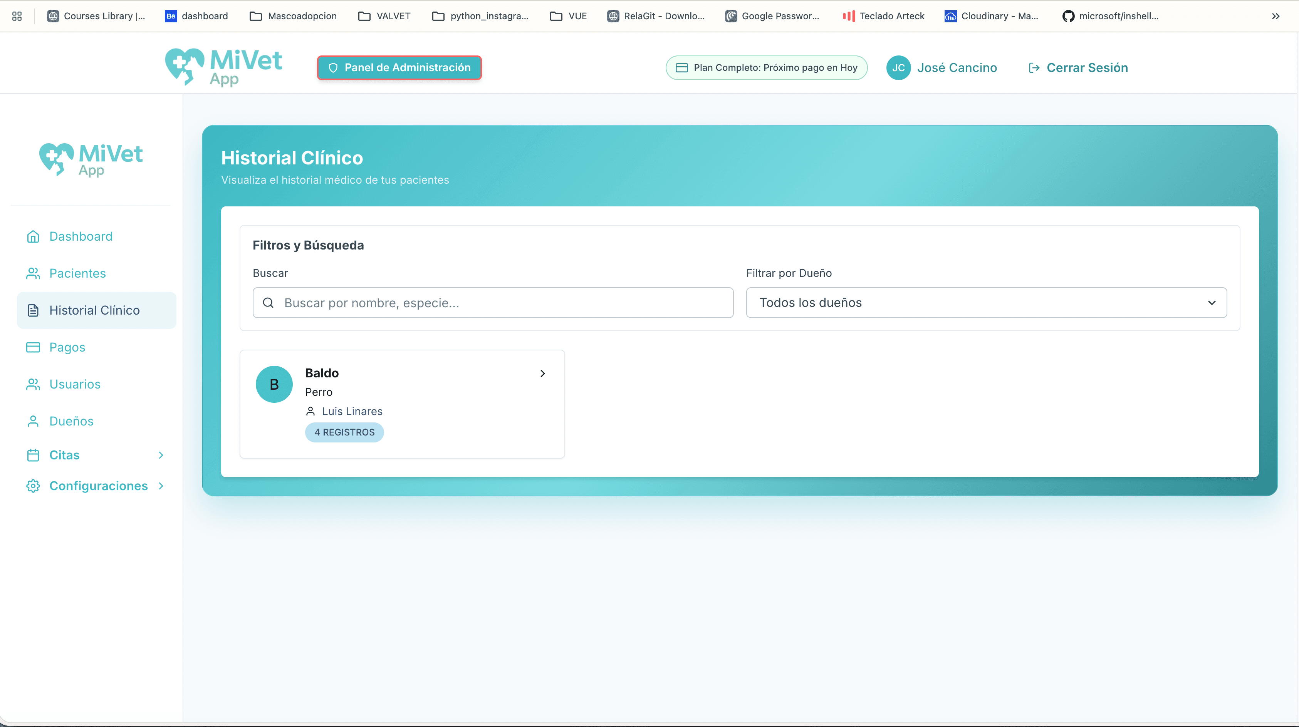Click the Citas calendar icon
Screen dimensions: 1299x727
[x=33, y=455]
